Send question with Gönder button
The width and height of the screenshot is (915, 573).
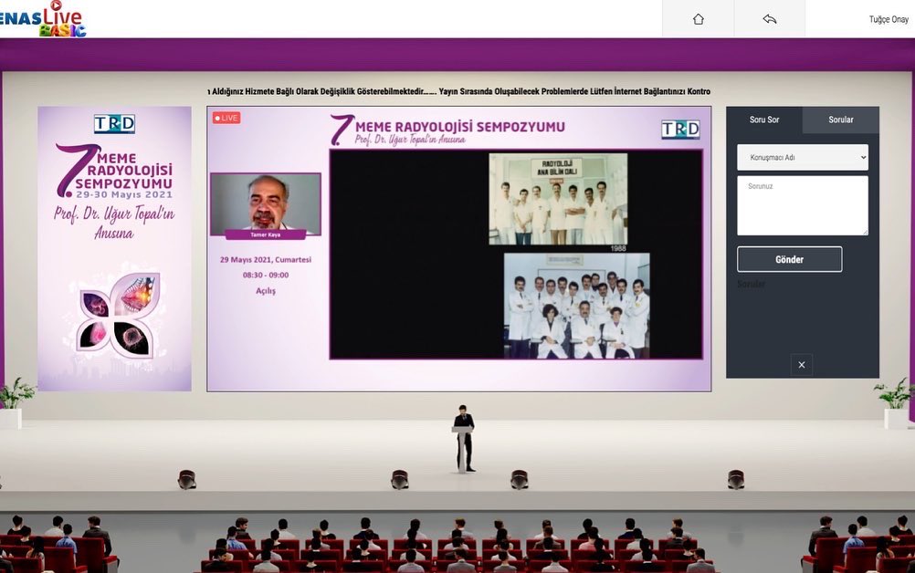click(x=790, y=259)
